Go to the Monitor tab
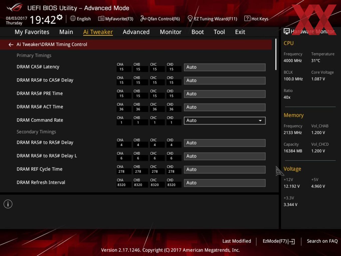Screen dimensions: 341x256 coord(170,32)
